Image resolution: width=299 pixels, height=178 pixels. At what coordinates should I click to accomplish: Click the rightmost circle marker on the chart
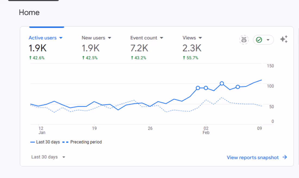(x=238, y=87)
